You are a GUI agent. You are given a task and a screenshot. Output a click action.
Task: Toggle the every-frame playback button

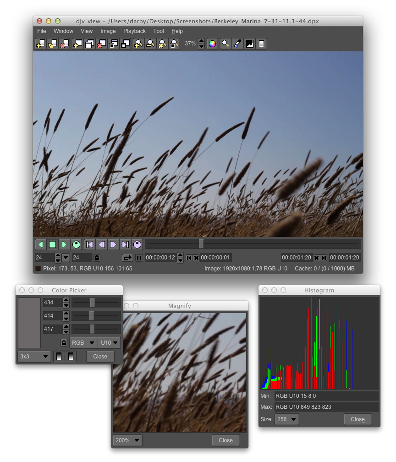pyautogui.click(x=139, y=258)
